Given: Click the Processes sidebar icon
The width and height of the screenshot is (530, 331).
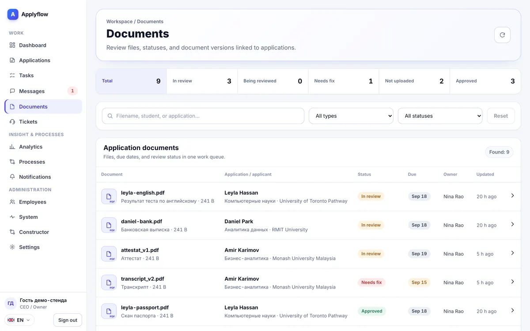Looking at the screenshot, I should coord(12,162).
